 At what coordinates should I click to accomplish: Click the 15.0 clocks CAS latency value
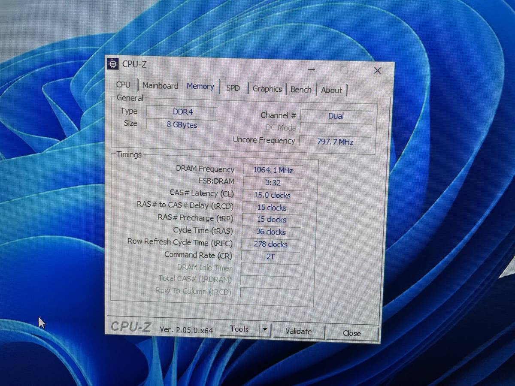[272, 195]
